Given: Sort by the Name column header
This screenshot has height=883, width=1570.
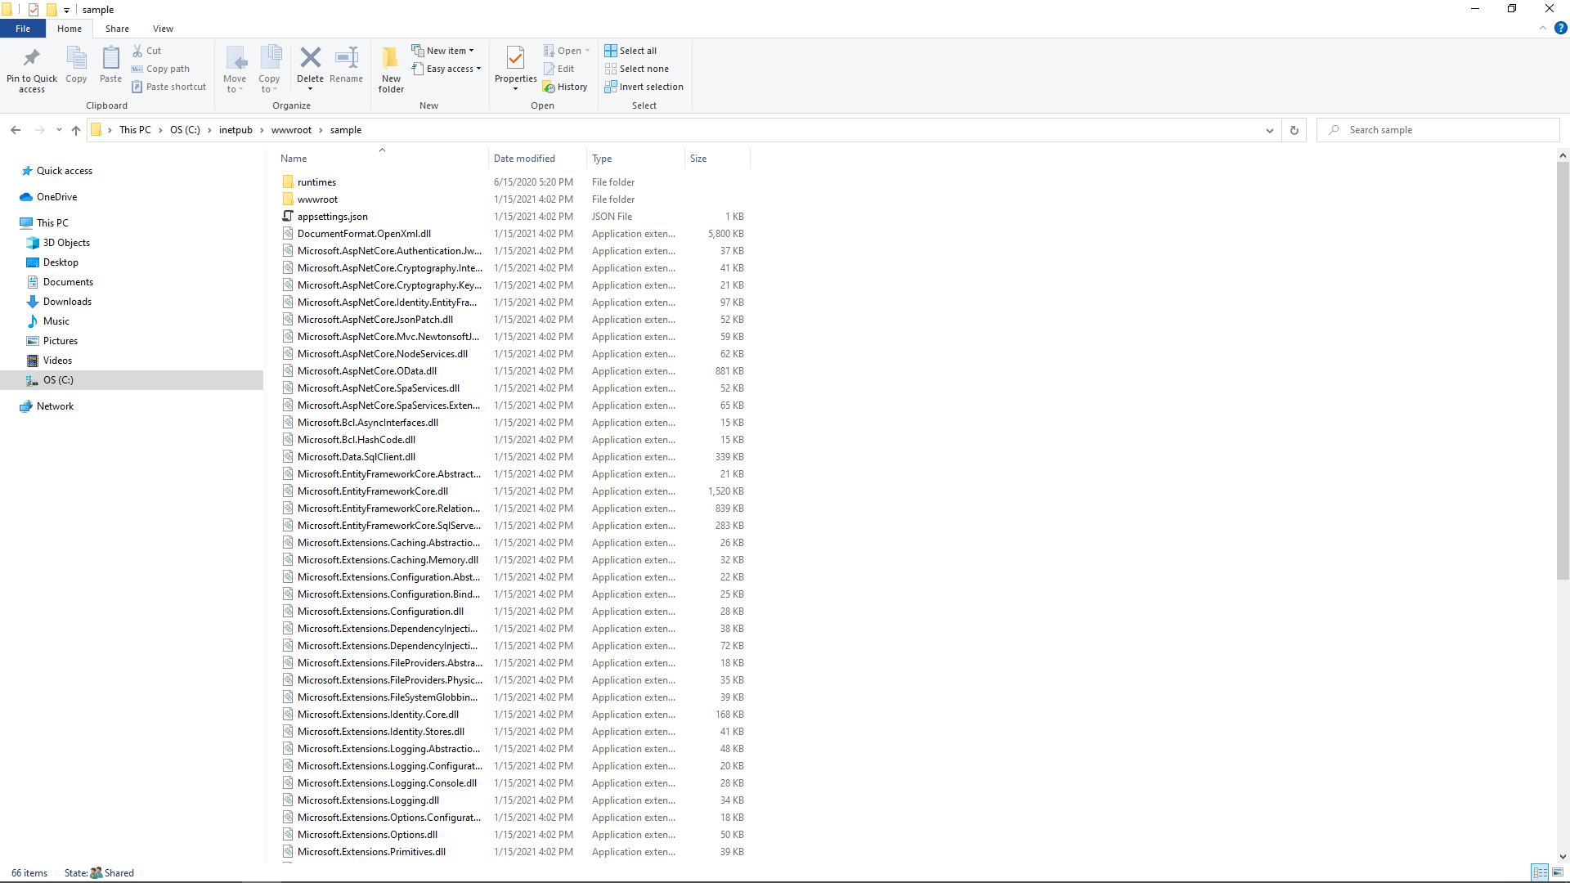Looking at the screenshot, I should [x=381, y=159].
